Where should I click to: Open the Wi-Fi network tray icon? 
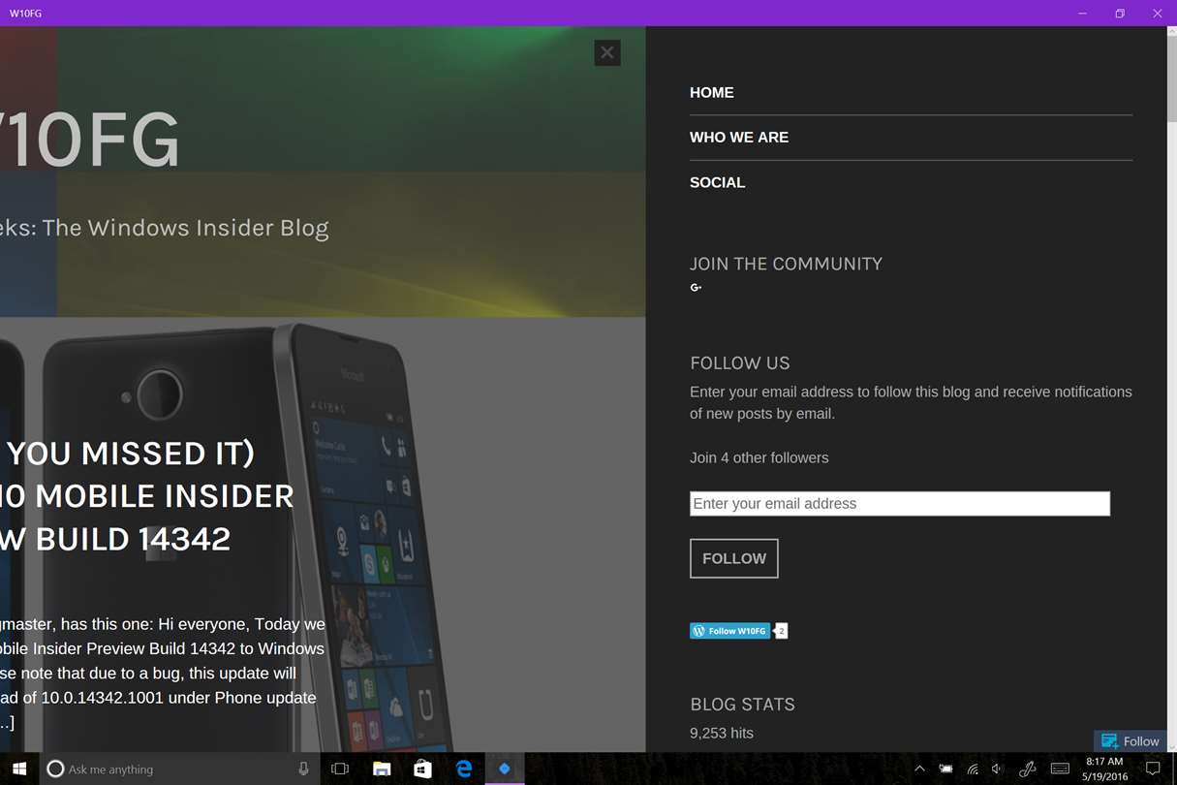973,769
